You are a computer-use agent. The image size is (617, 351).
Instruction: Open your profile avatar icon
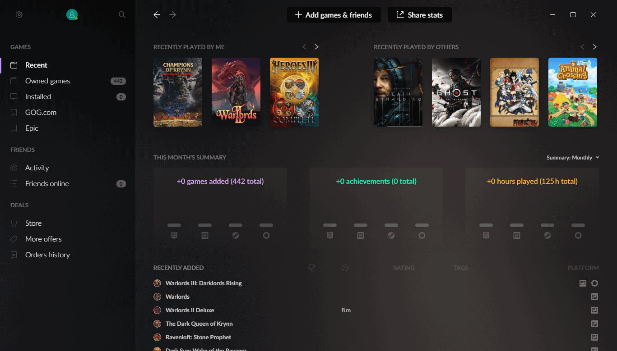coord(72,14)
